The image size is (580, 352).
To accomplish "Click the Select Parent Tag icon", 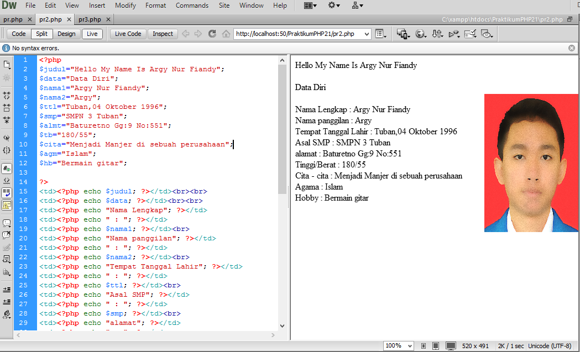I will tap(7, 138).
